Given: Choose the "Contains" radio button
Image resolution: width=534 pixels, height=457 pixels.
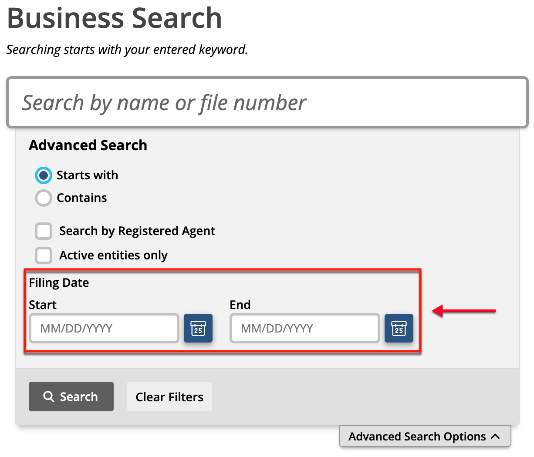Looking at the screenshot, I should tap(44, 198).
